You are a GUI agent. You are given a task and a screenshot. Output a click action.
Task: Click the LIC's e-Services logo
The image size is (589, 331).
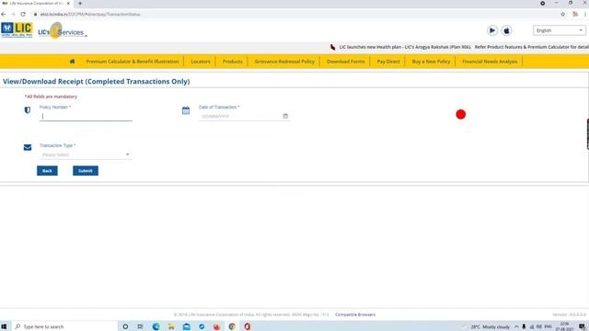63,30
